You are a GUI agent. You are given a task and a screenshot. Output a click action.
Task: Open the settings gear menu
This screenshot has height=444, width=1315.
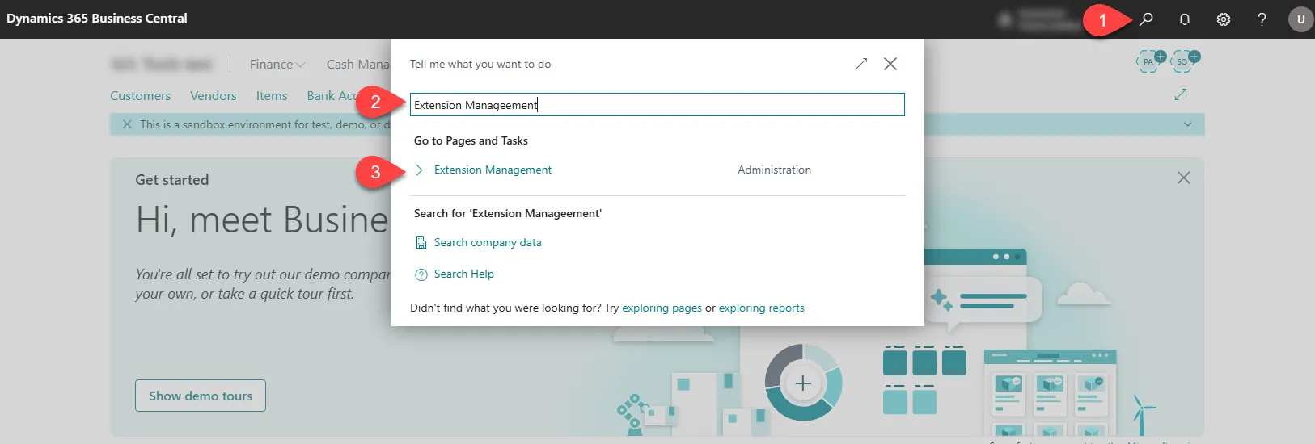[x=1224, y=19]
